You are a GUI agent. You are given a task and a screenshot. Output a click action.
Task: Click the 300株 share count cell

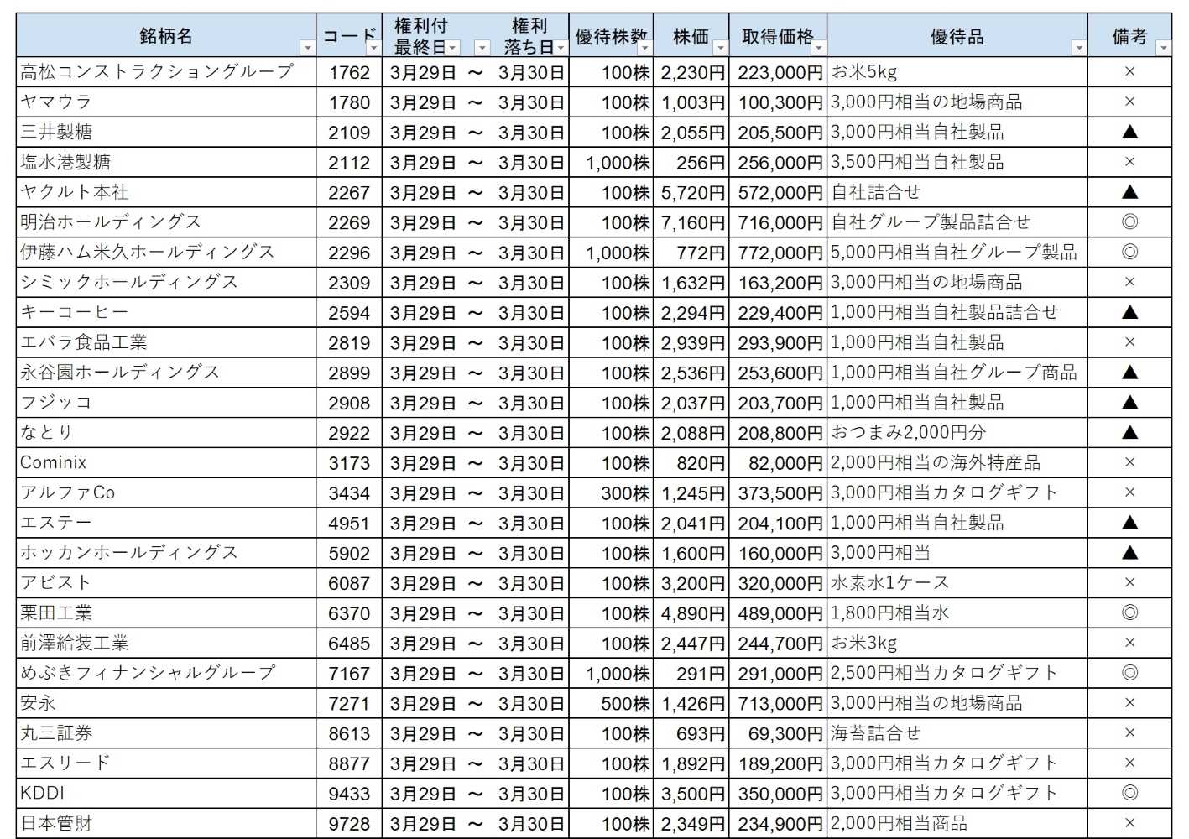tap(611, 493)
